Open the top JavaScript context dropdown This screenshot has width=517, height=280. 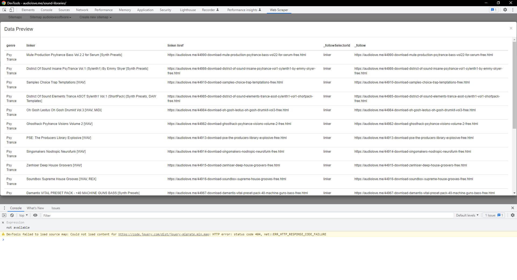23,215
